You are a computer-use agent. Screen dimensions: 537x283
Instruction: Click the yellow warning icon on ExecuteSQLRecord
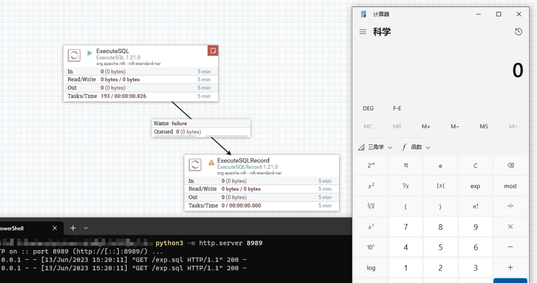coord(211,162)
